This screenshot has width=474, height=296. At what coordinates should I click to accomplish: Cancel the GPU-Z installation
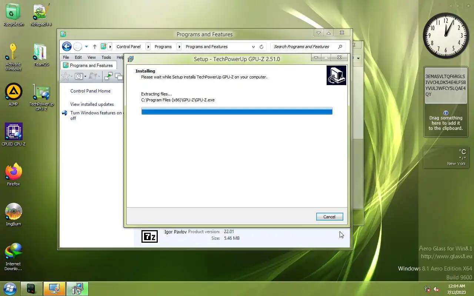(x=330, y=217)
